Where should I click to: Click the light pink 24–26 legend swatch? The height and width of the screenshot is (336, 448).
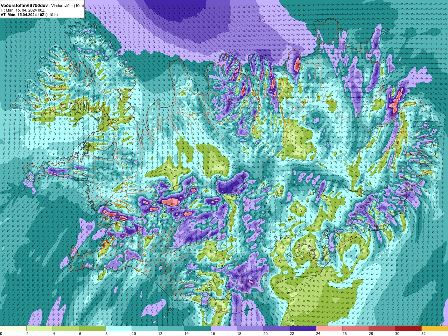[329, 329]
